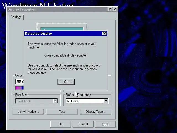The image size is (177, 133).
Task: Click the color palette gradient bar
Action: 20,88
